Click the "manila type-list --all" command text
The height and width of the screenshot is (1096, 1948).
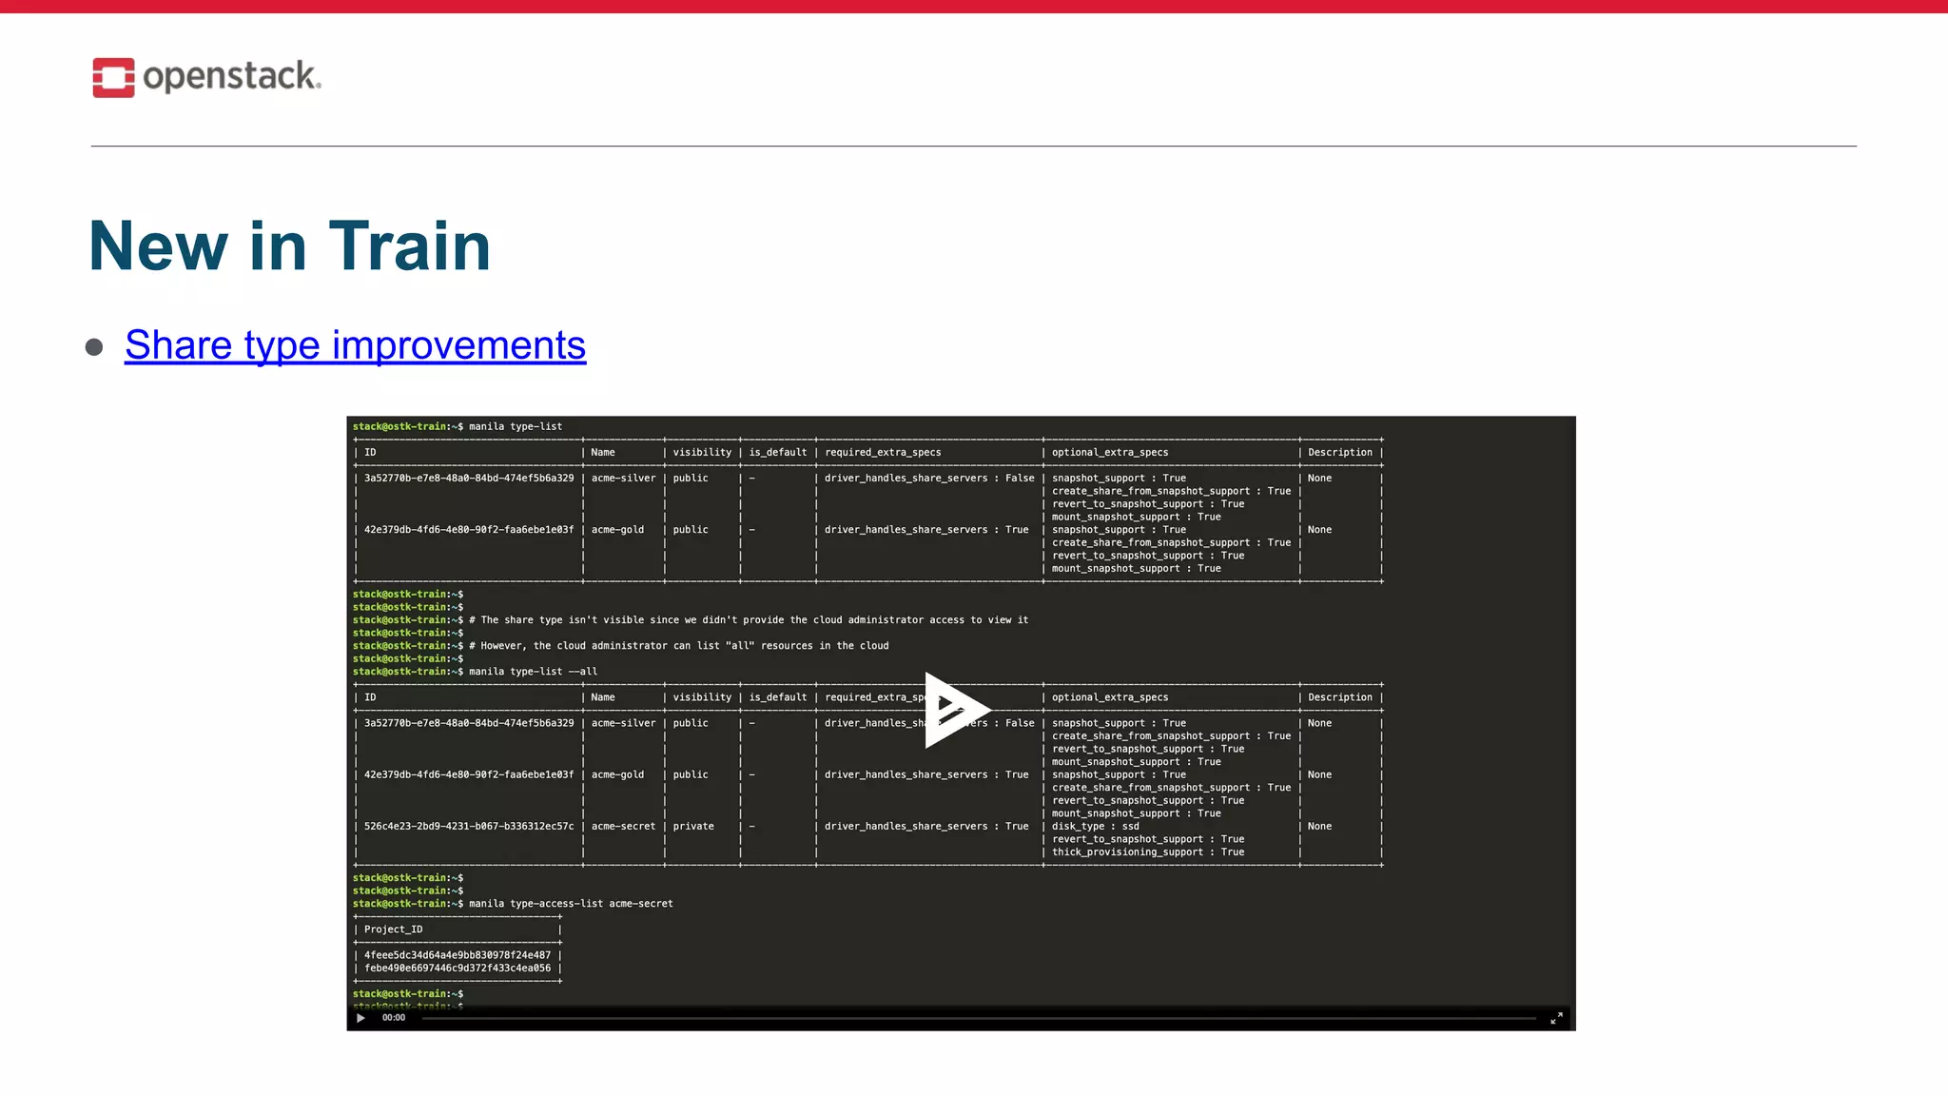click(x=533, y=672)
